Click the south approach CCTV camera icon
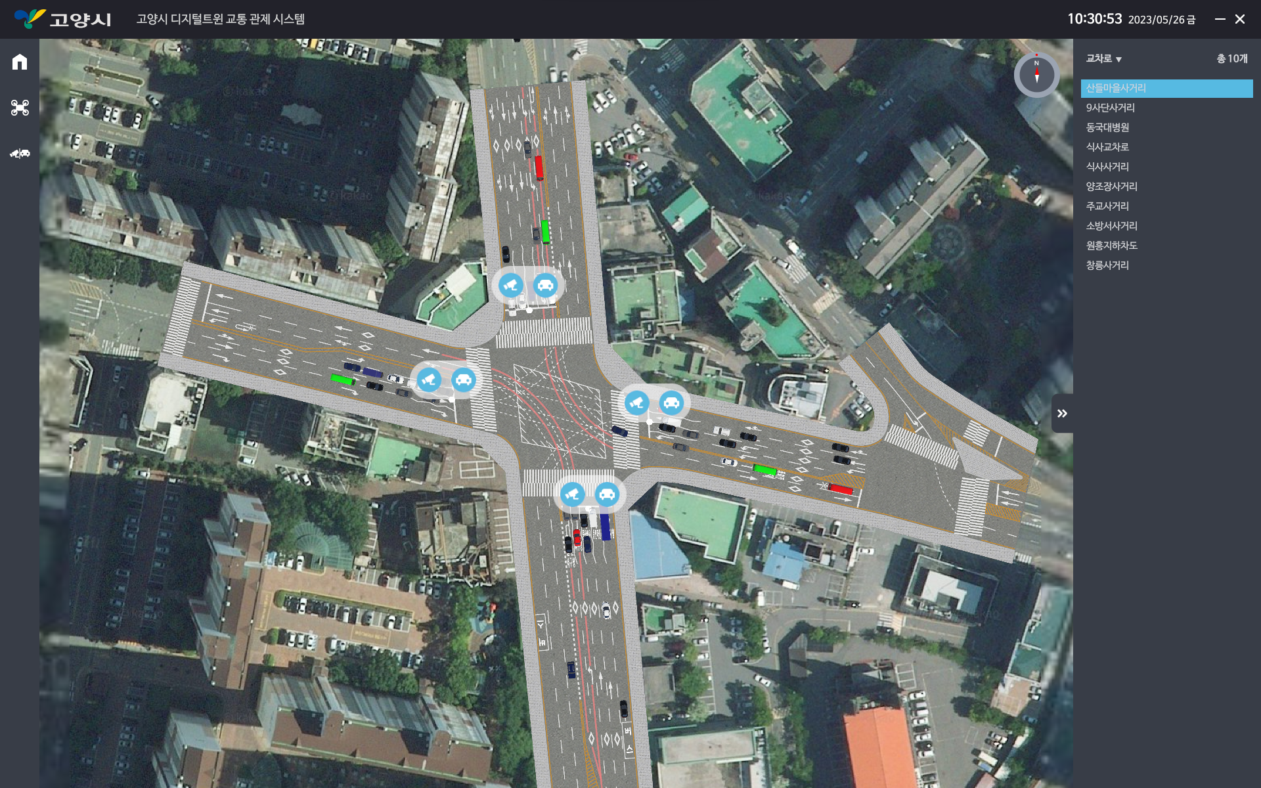This screenshot has width=1261, height=788. [x=572, y=494]
